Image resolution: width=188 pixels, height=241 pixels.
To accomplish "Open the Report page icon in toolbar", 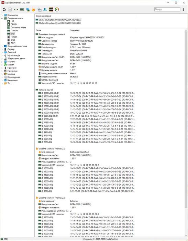I will pyautogui.click(x=10, y=10).
